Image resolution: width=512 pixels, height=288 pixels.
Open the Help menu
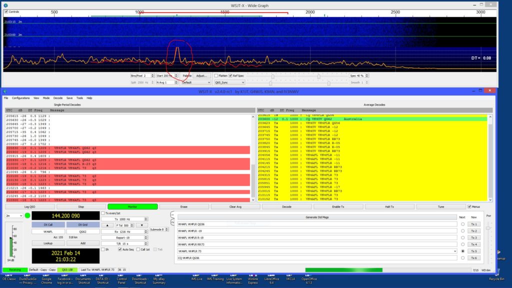(x=89, y=98)
